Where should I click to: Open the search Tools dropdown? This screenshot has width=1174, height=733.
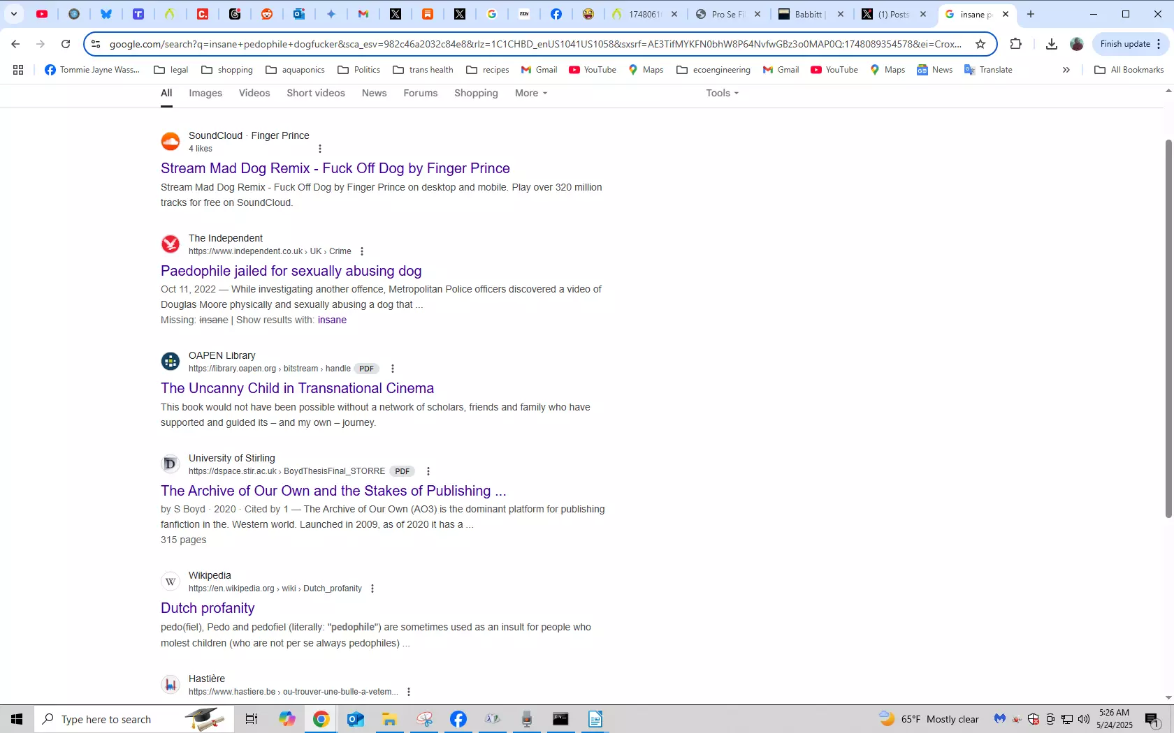point(722,93)
